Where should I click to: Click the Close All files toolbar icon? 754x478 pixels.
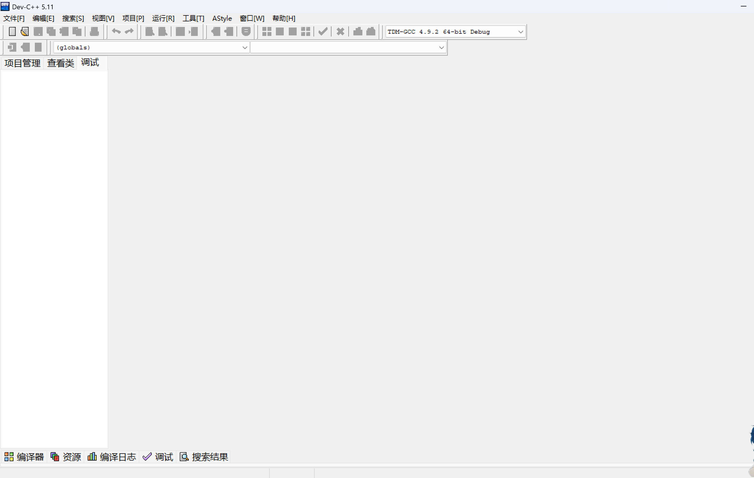(77, 32)
